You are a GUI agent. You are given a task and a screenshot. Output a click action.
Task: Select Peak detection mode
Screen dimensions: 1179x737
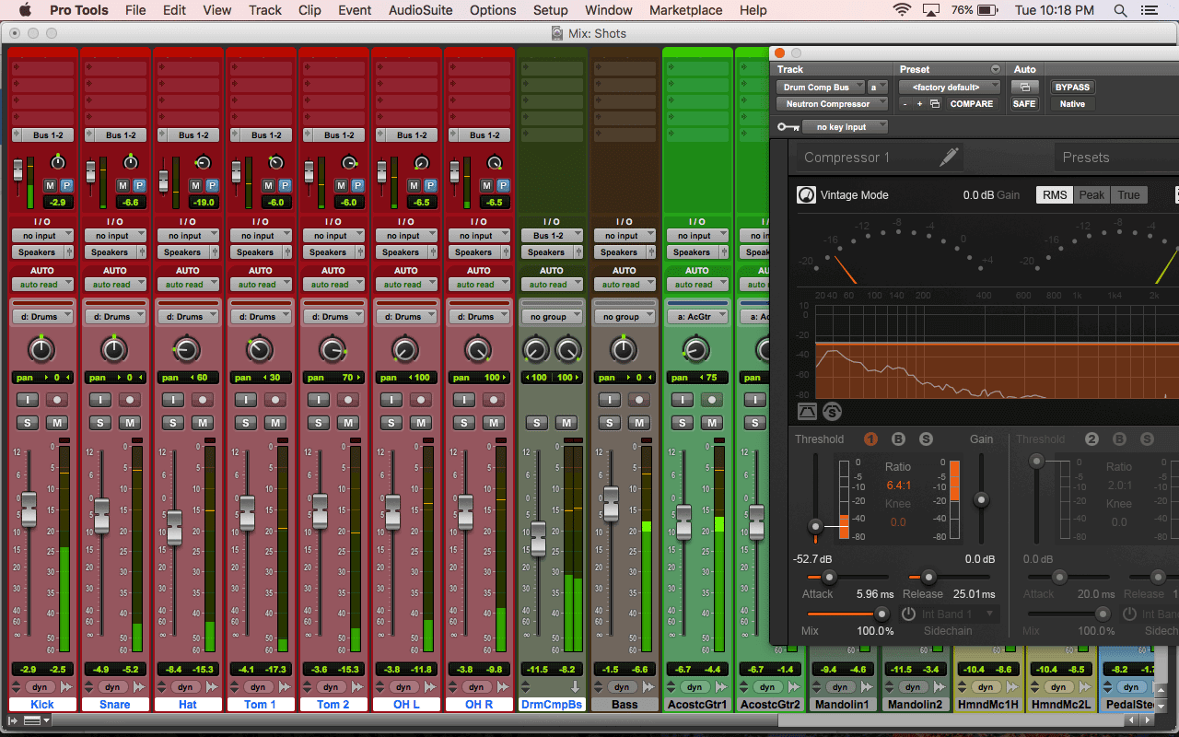click(x=1092, y=195)
